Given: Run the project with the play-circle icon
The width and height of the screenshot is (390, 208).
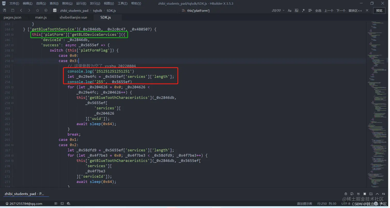Looking at the screenshot, I should coord(46,10).
